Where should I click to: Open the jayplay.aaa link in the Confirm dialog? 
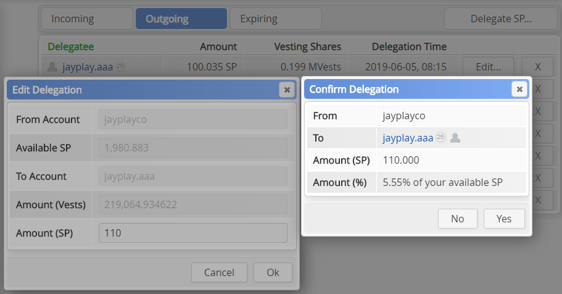pos(408,138)
